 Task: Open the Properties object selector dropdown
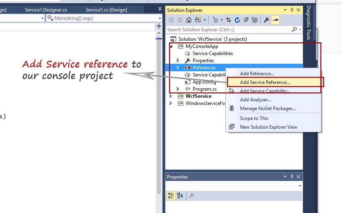click(x=300, y=186)
